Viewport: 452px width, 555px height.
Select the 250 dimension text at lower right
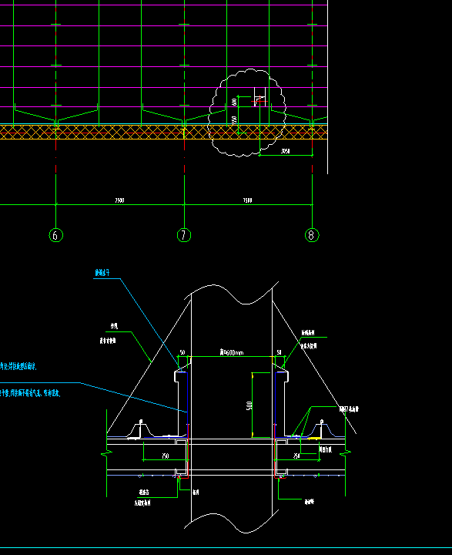coord(296,456)
